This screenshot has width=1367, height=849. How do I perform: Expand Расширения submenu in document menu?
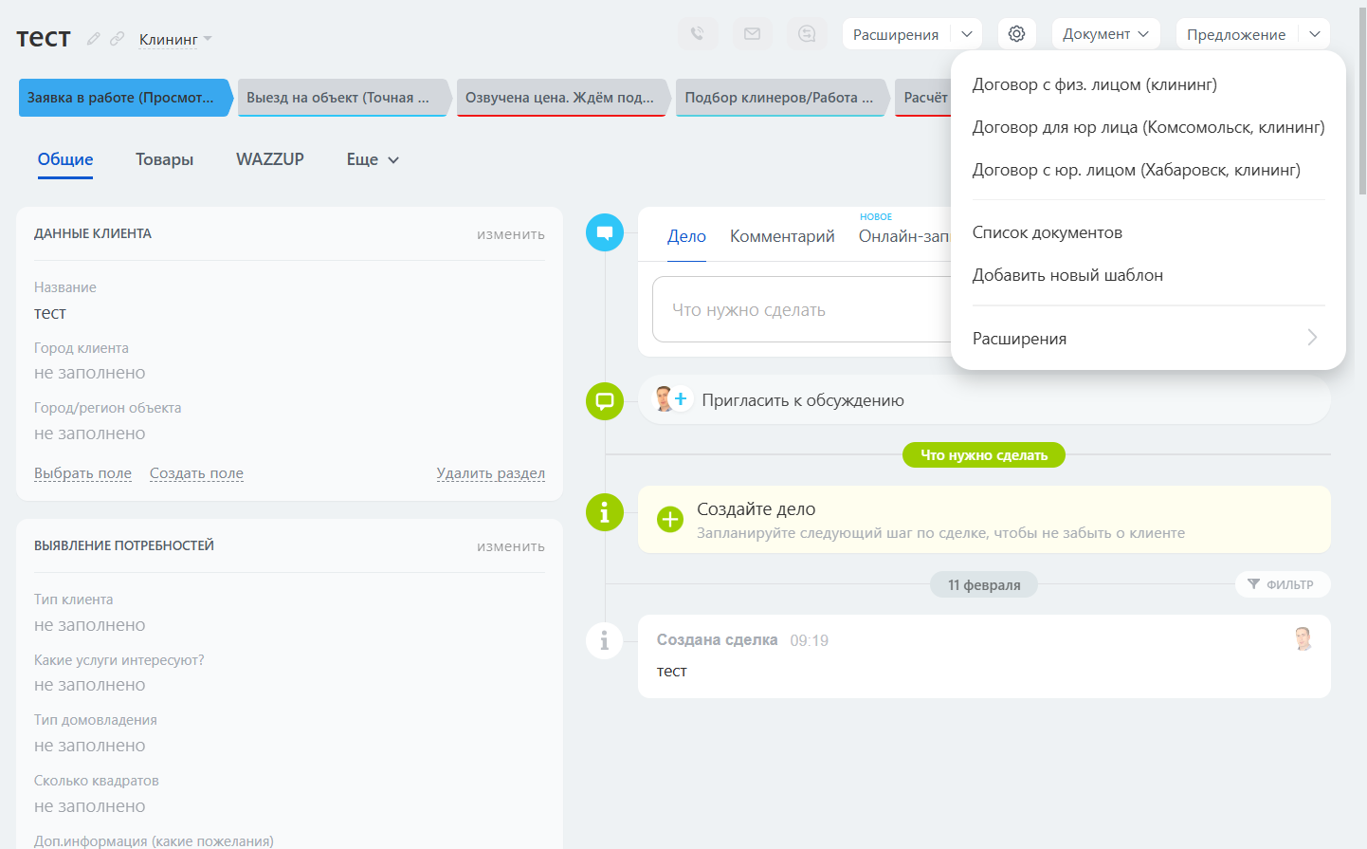pyautogui.click(x=1146, y=339)
